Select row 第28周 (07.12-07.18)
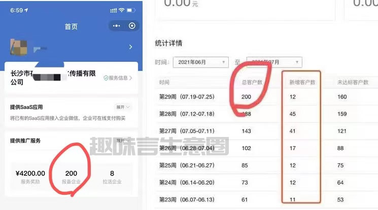 (266, 114)
